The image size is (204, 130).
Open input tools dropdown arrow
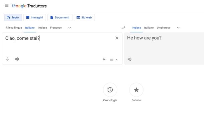[x=117, y=59]
